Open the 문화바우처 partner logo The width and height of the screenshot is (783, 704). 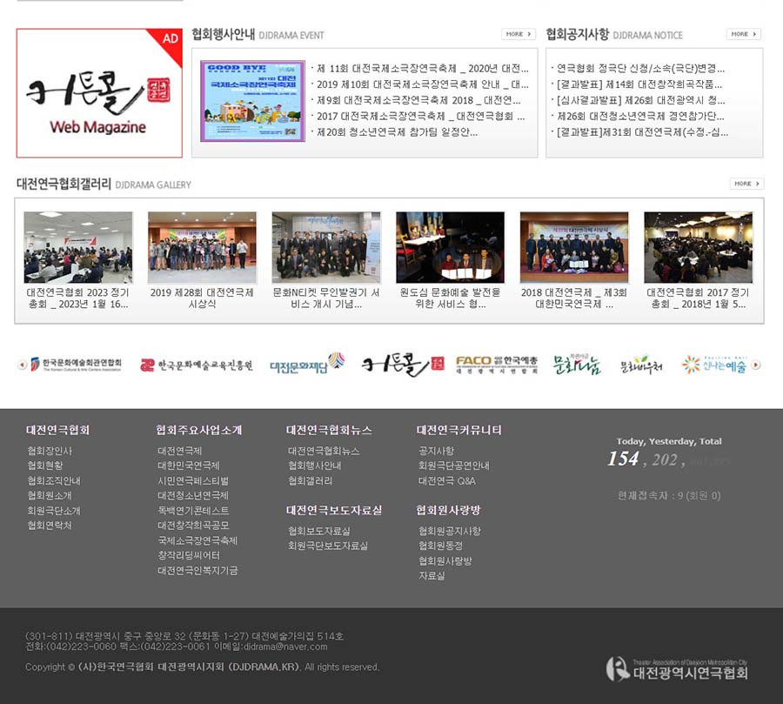coord(641,365)
